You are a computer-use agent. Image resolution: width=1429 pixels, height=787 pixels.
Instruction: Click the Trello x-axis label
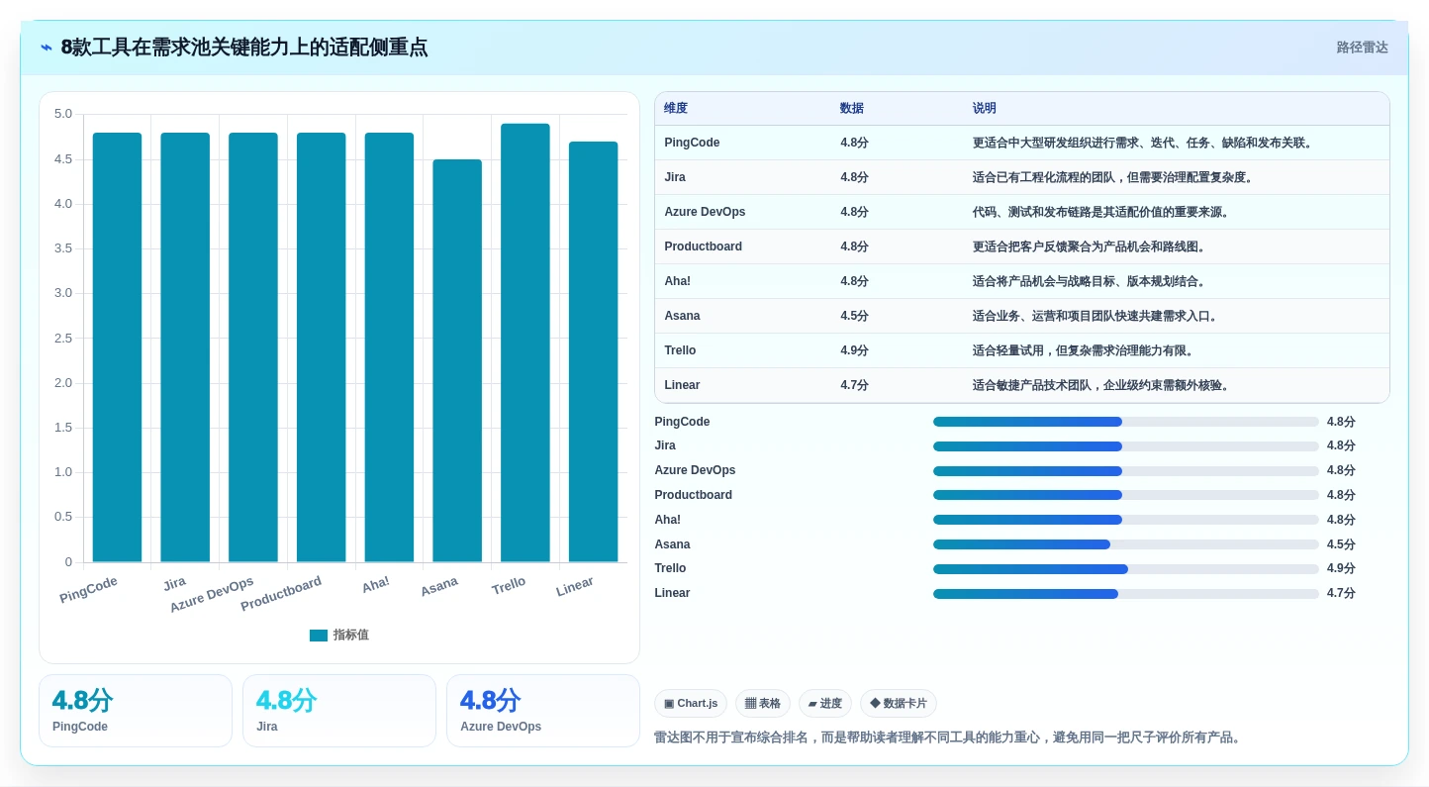[509, 586]
